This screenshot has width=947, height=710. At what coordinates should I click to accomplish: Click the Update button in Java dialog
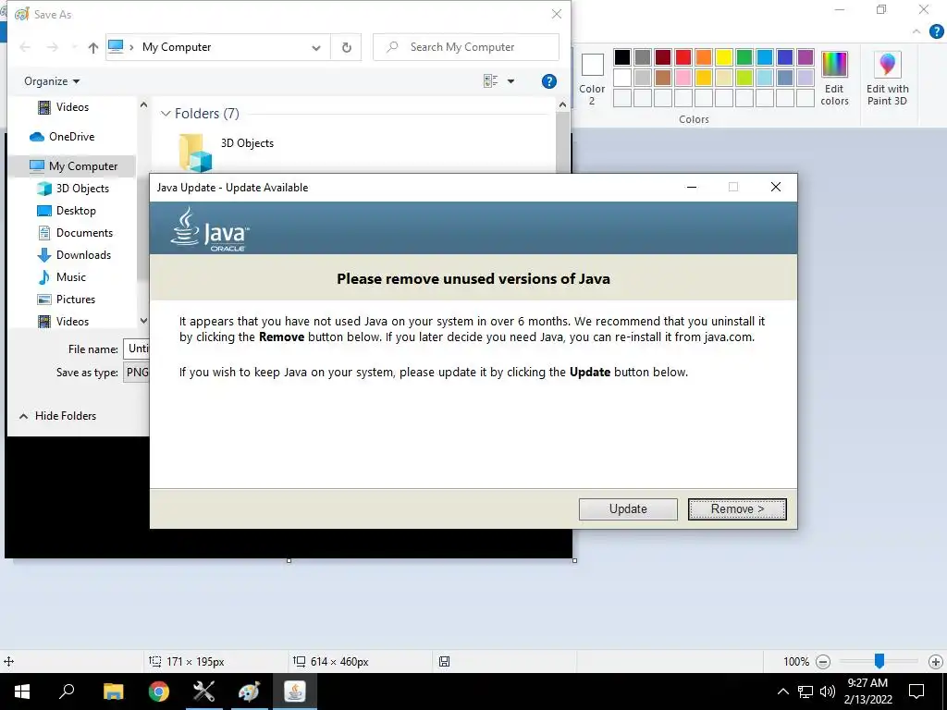pos(628,509)
